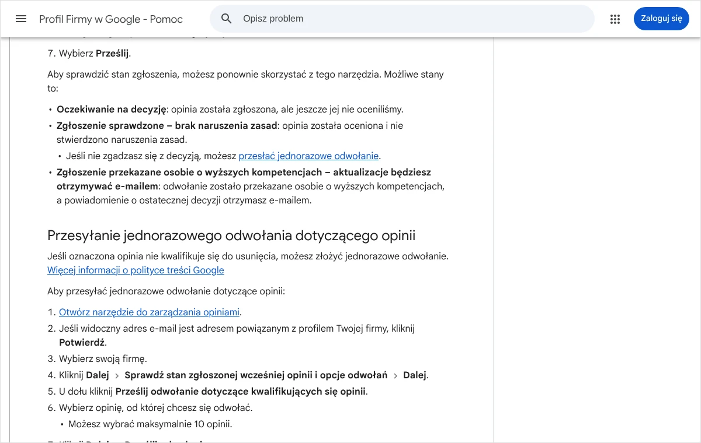Click the Zaloguj się button
Screen dimensions: 701x443
(661, 19)
